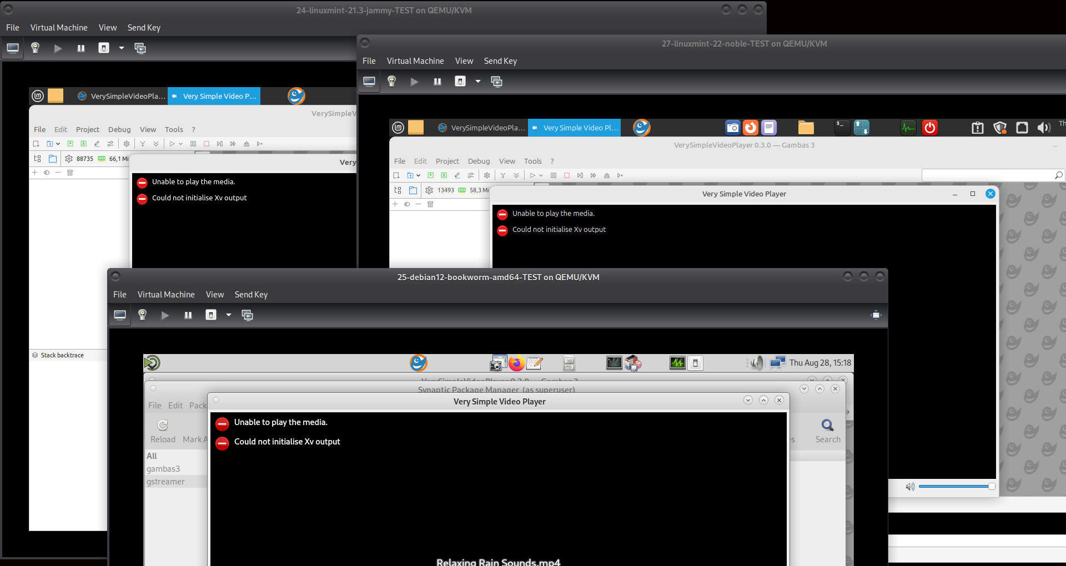
Task: Open Send Key menu in 25-debian12-bookworm window
Action: pyautogui.click(x=251, y=295)
